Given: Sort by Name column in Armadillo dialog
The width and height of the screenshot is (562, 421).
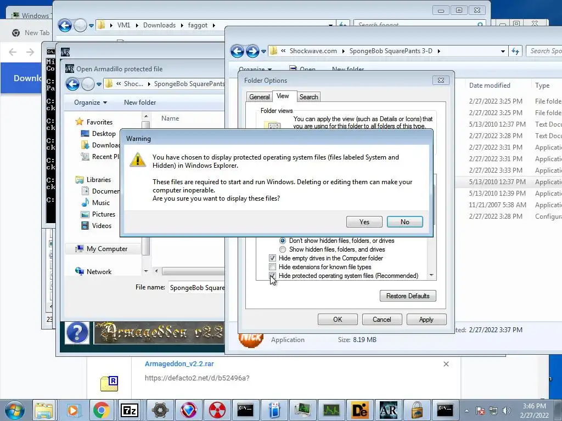Looking at the screenshot, I should tap(170, 118).
